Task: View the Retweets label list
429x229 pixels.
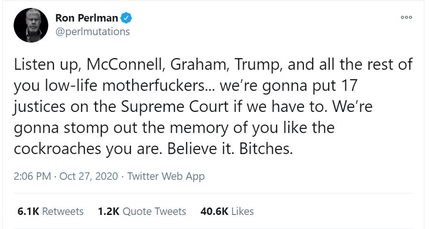Action: (63, 211)
